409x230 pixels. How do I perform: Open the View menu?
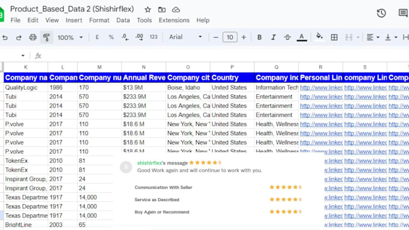click(x=52, y=20)
